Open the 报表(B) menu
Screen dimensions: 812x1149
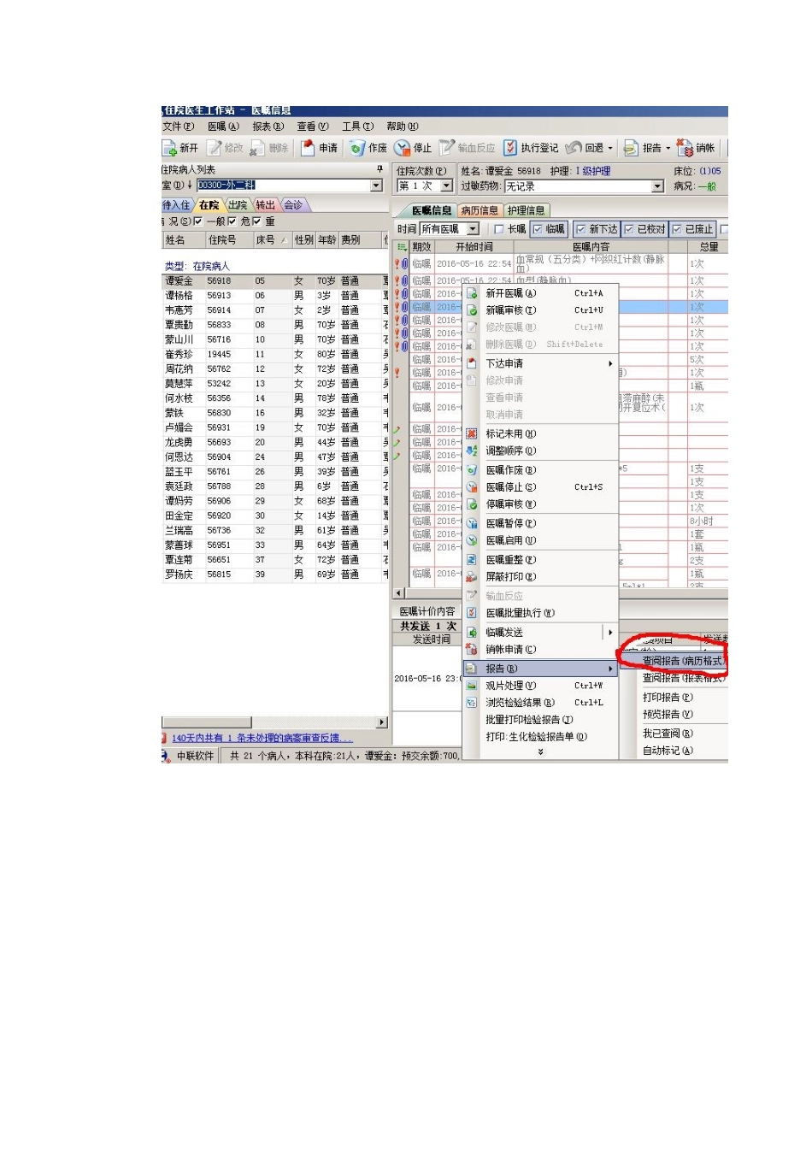[x=268, y=127]
